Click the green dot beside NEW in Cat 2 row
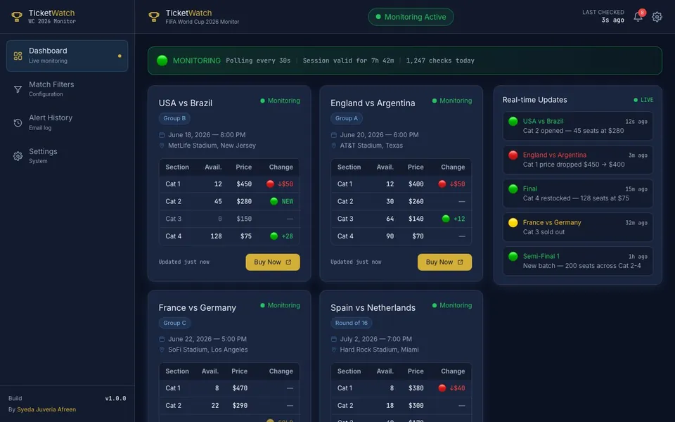The image size is (675, 422). (274, 201)
